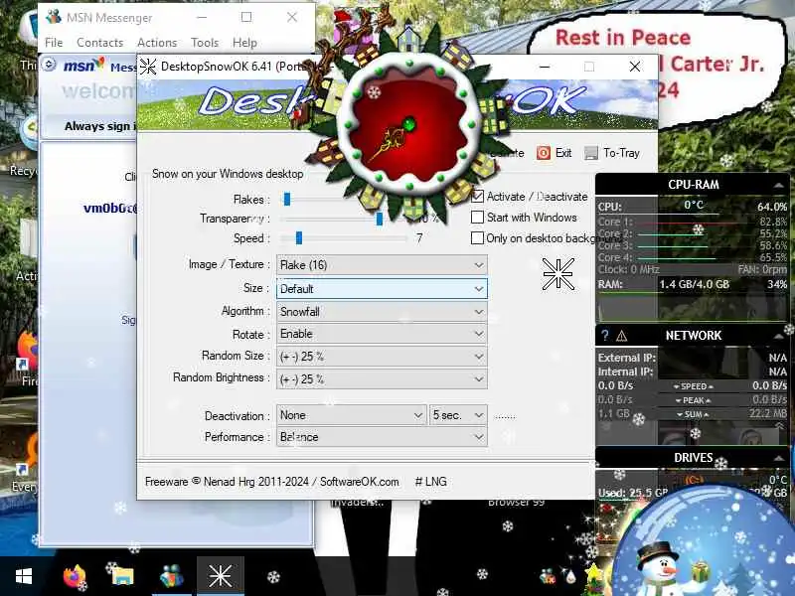The width and height of the screenshot is (795, 596).
Task: Open the File menu in MSN Messenger
Action: 54,43
